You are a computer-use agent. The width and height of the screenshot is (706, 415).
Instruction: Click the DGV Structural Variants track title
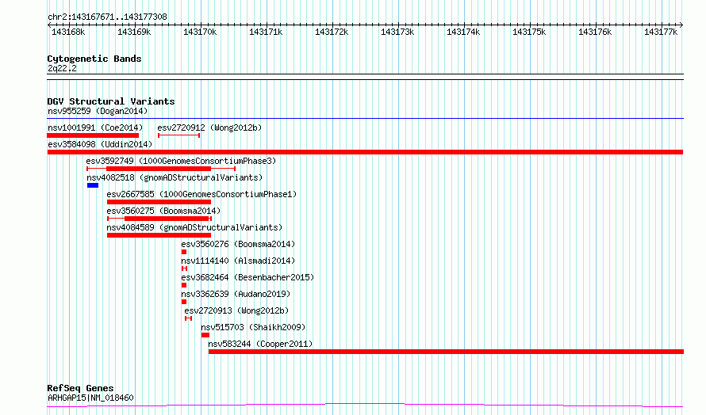(x=111, y=101)
